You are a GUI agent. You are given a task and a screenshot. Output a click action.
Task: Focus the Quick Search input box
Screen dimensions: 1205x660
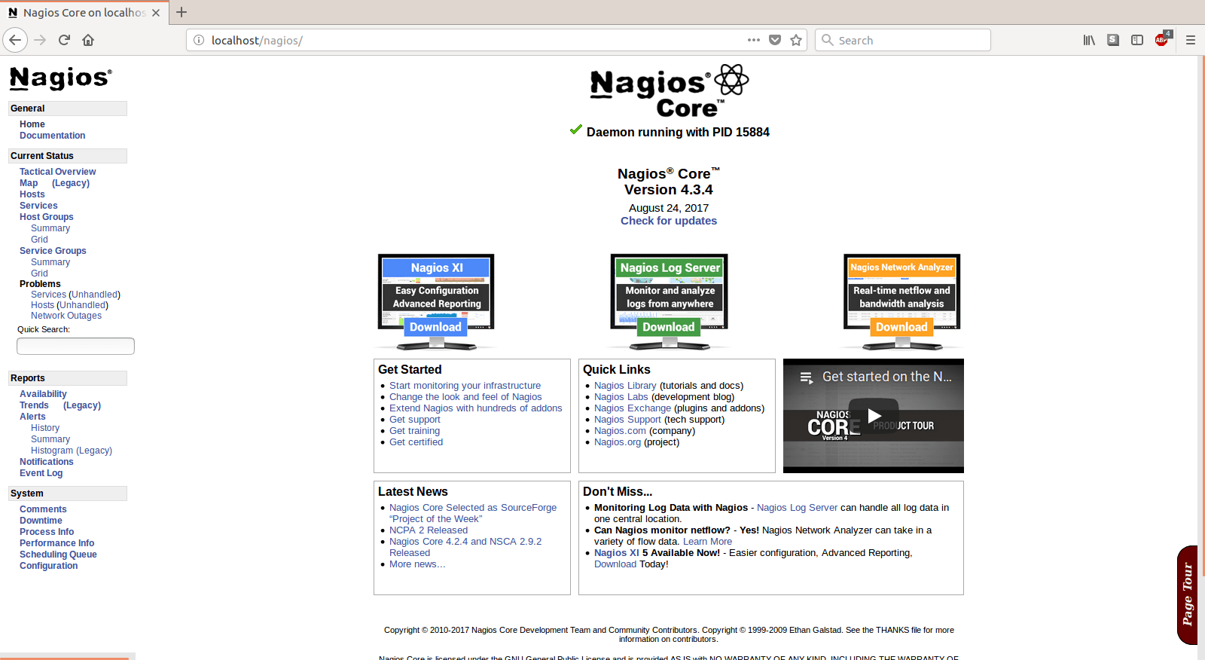pyautogui.click(x=75, y=346)
